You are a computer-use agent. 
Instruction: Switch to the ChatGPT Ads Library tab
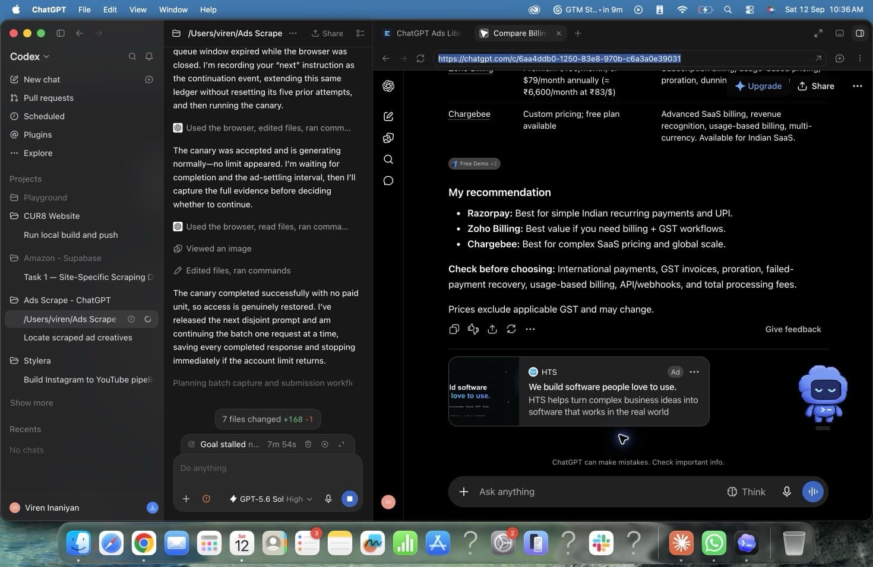point(422,33)
